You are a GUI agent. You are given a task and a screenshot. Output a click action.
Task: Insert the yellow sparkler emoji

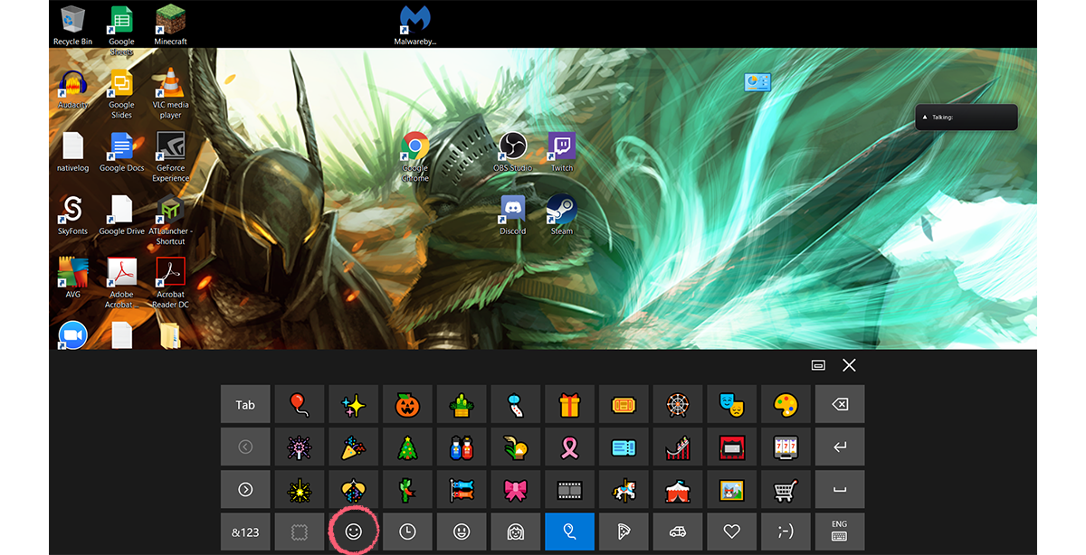[x=300, y=489]
